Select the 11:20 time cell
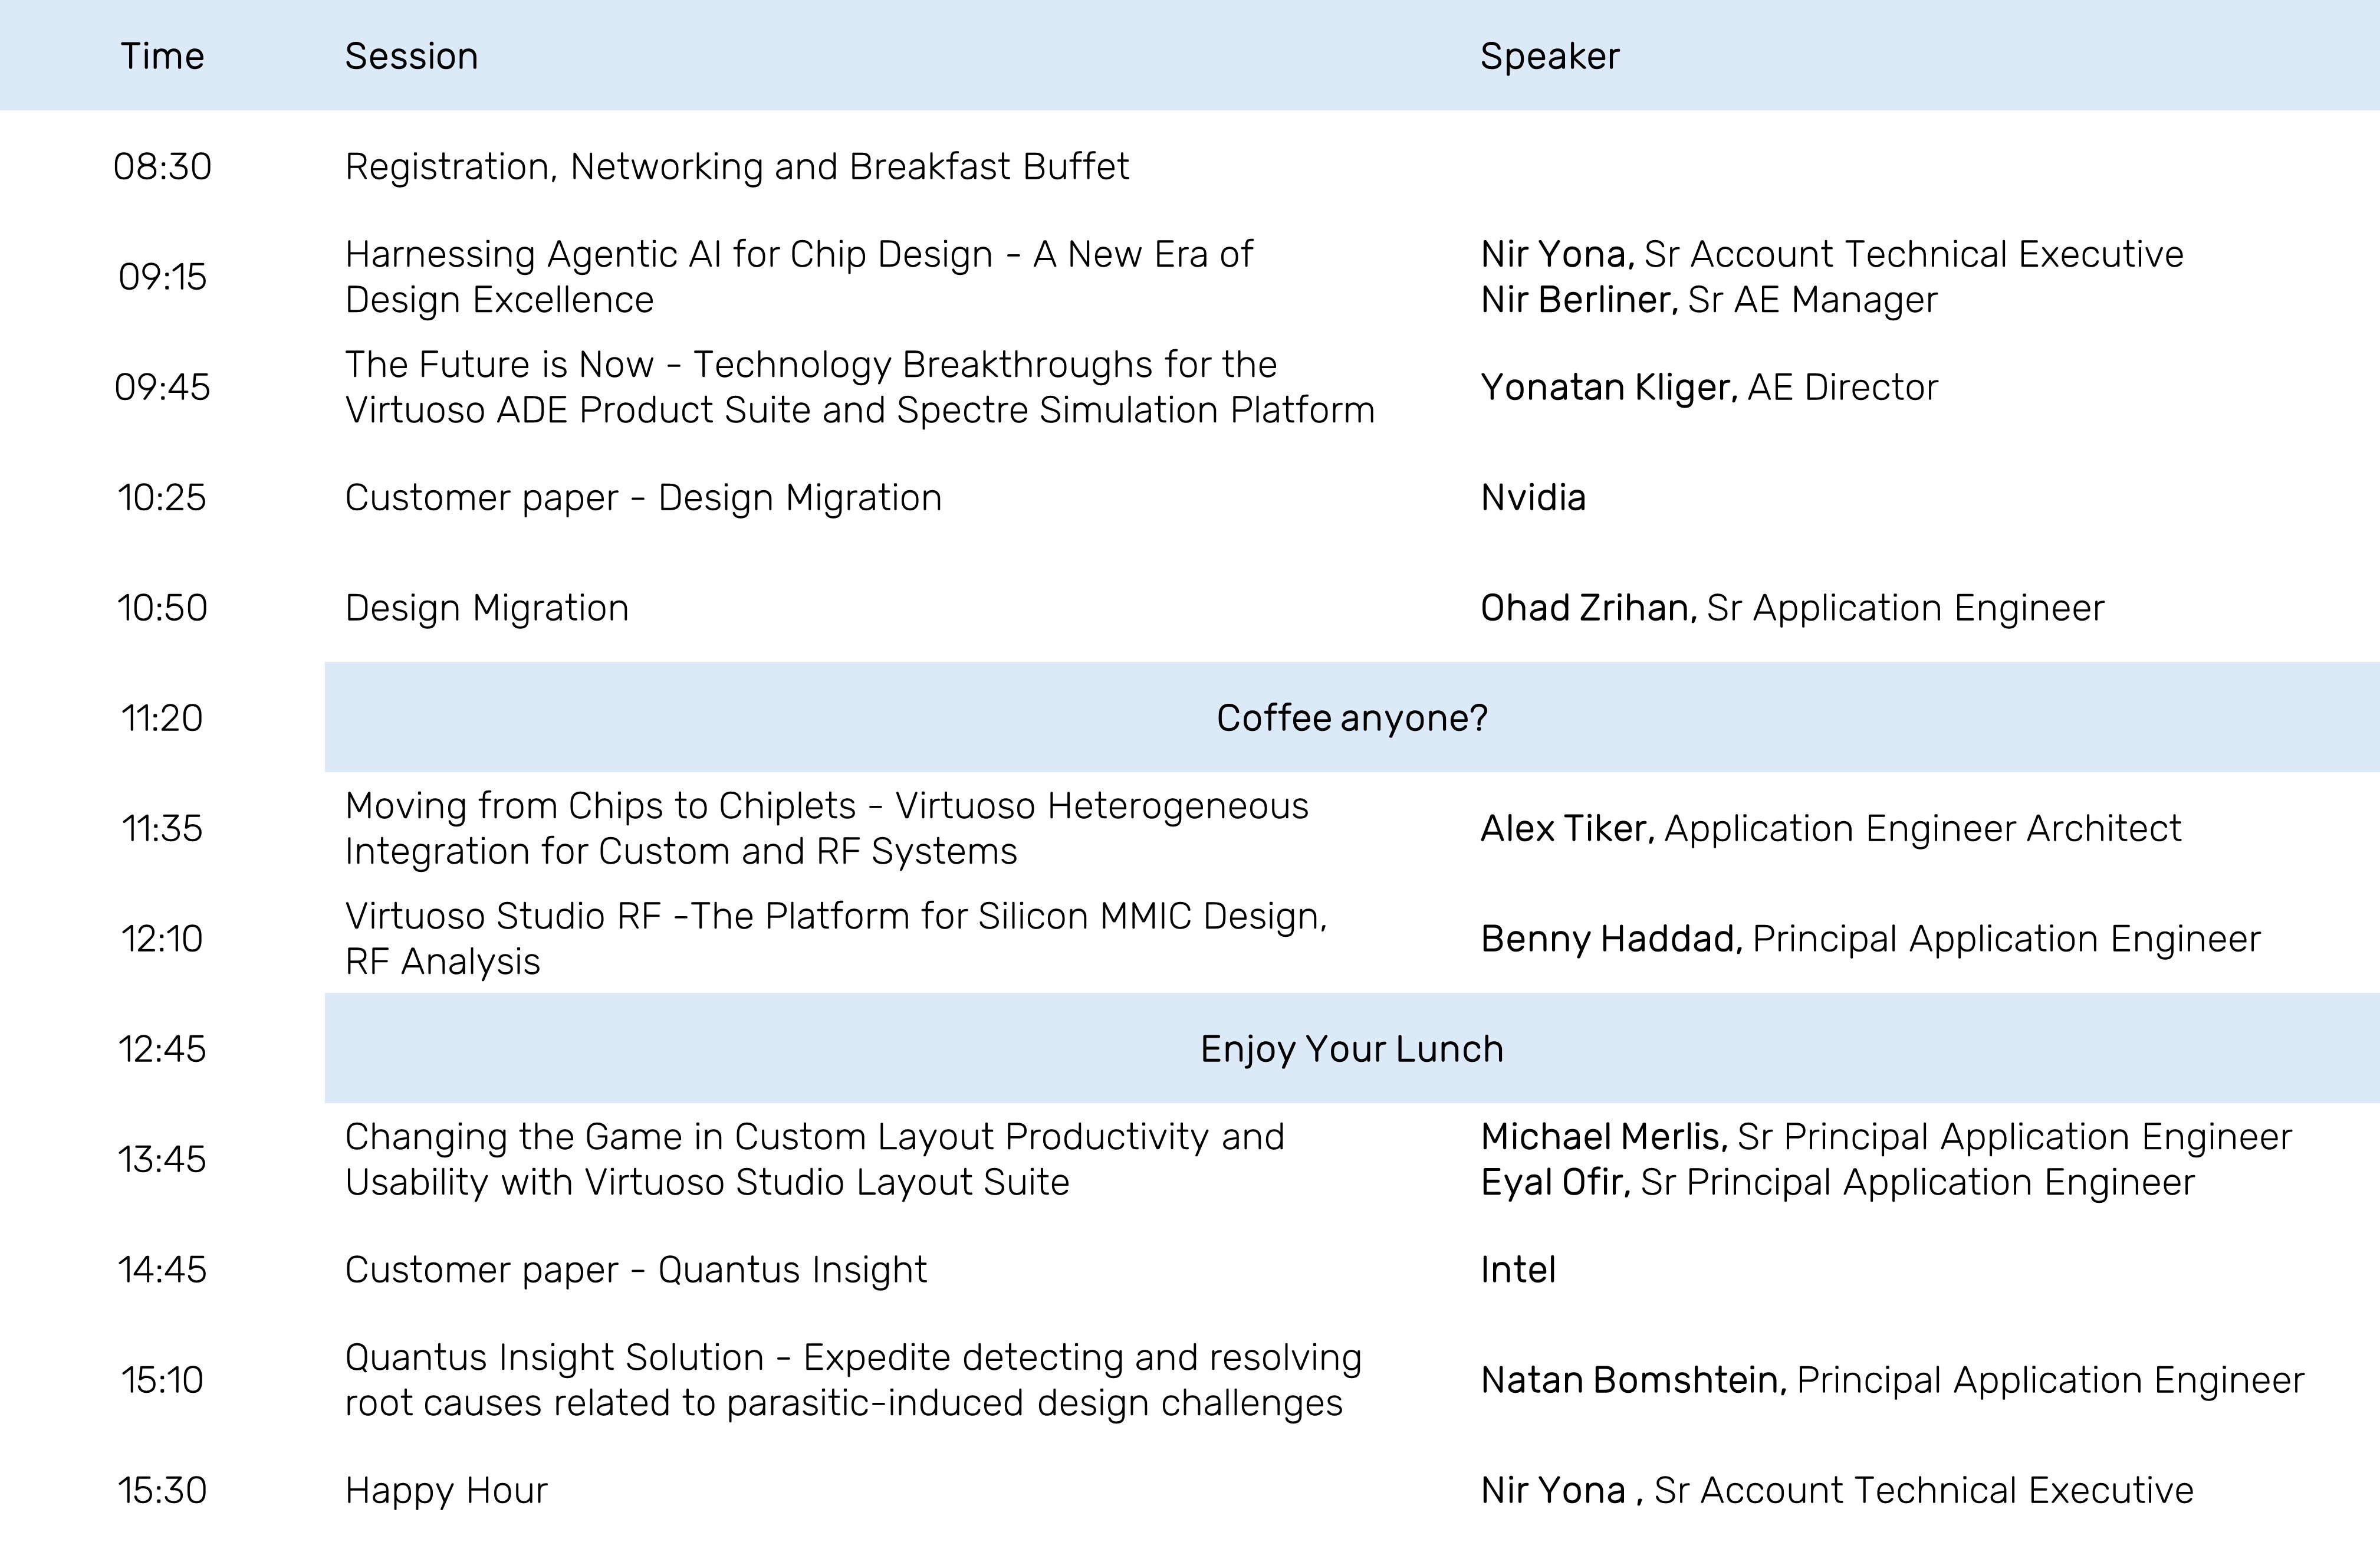The image size is (2380, 1545). pos(162,717)
